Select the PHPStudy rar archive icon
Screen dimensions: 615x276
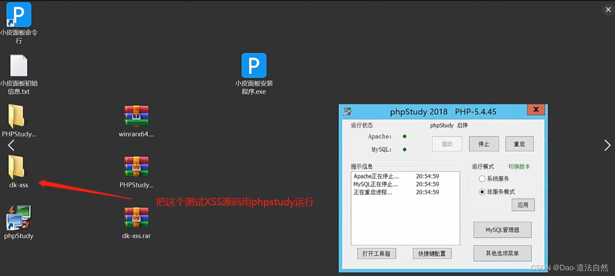[x=136, y=167]
